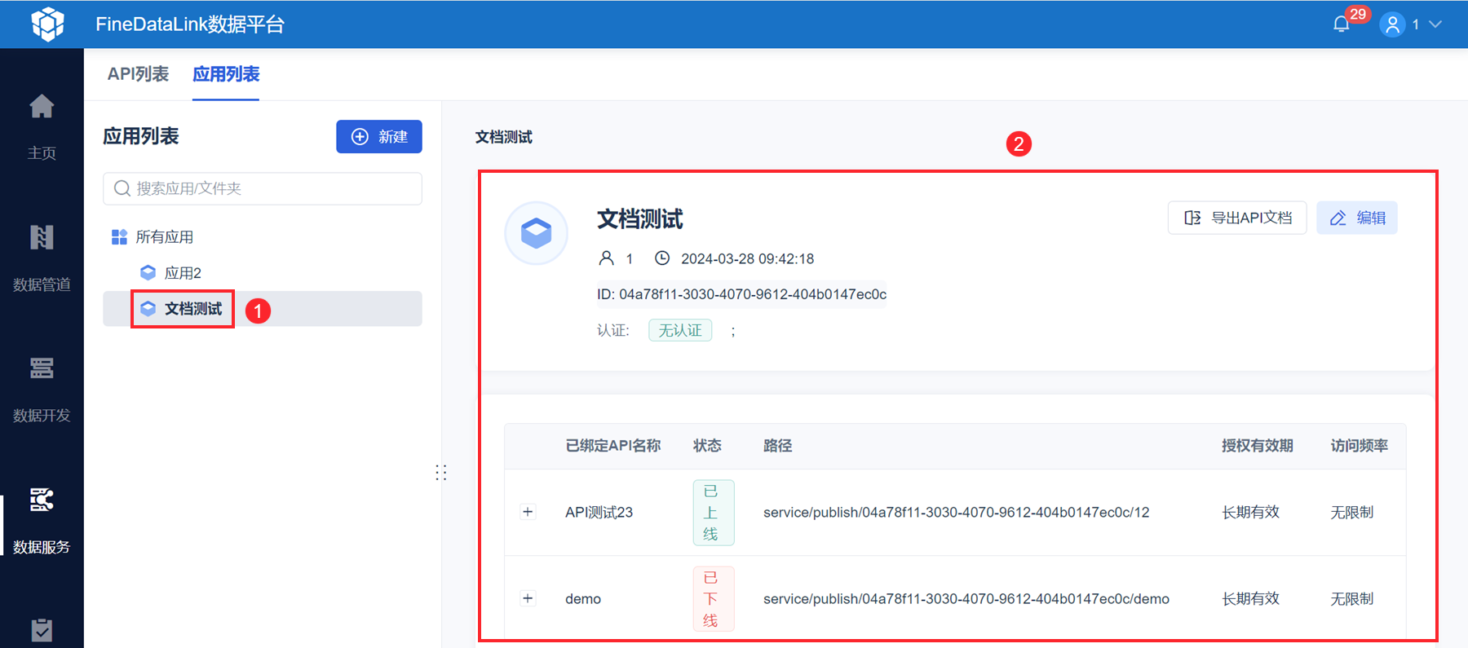Switch to the 应用列表 tab
1468x648 pixels.
(226, 74)
